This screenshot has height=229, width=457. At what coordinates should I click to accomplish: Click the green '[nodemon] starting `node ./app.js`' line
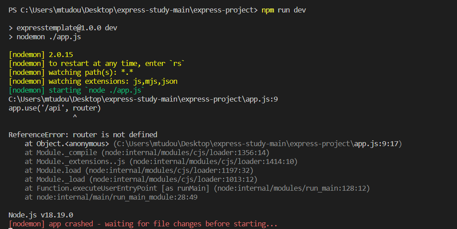pos(77,90)
